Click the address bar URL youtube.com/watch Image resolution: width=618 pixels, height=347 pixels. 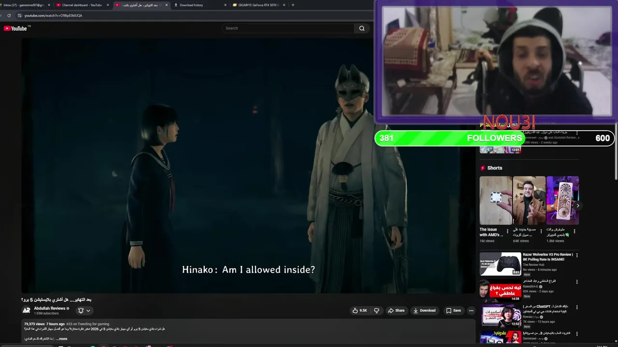53,15
